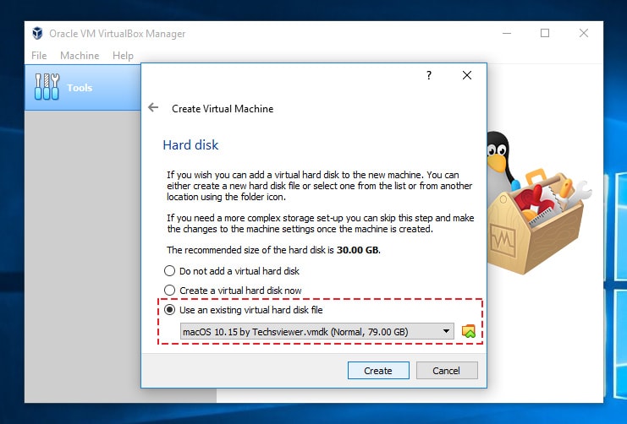Viewport: 627px width, 424px height.
Task: Maximize the VirtualBox Manager window
Action: (545, 34)
